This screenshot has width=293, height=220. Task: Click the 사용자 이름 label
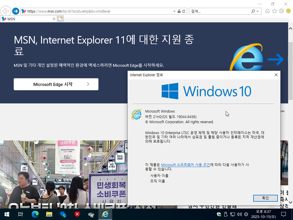point(159,176)
